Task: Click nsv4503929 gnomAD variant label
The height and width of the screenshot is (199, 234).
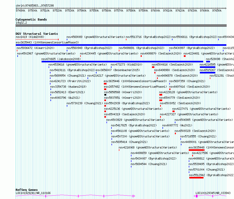Action: 135,120
